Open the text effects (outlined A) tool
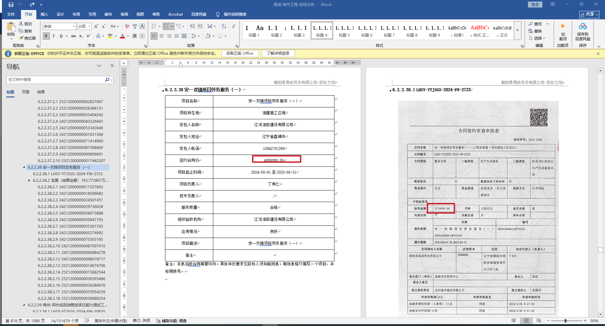605x326 pixels. tap(98, 36)
